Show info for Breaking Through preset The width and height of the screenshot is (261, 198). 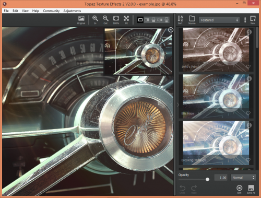coord(249,125)
